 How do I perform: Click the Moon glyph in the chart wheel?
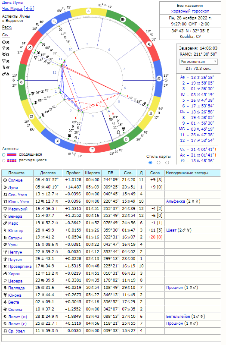(x=35, y=102)
